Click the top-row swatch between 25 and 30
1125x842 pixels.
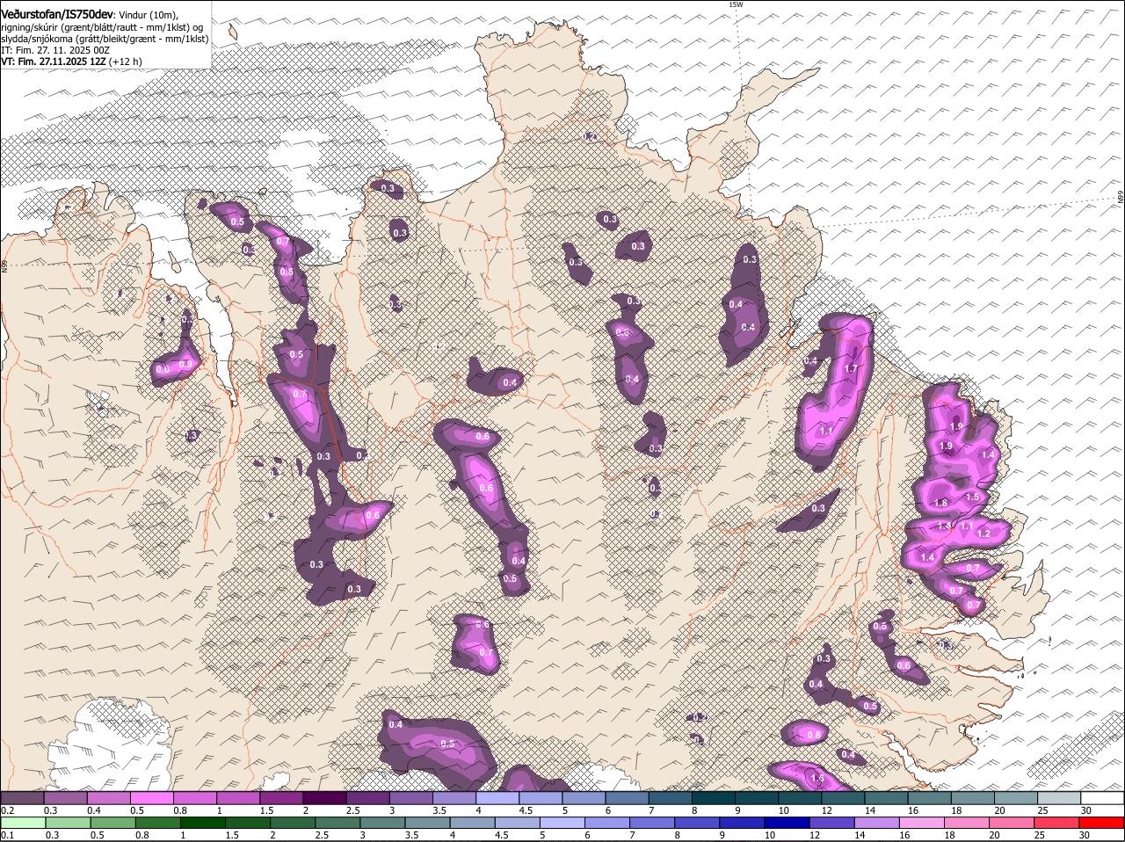point(1059,798)
